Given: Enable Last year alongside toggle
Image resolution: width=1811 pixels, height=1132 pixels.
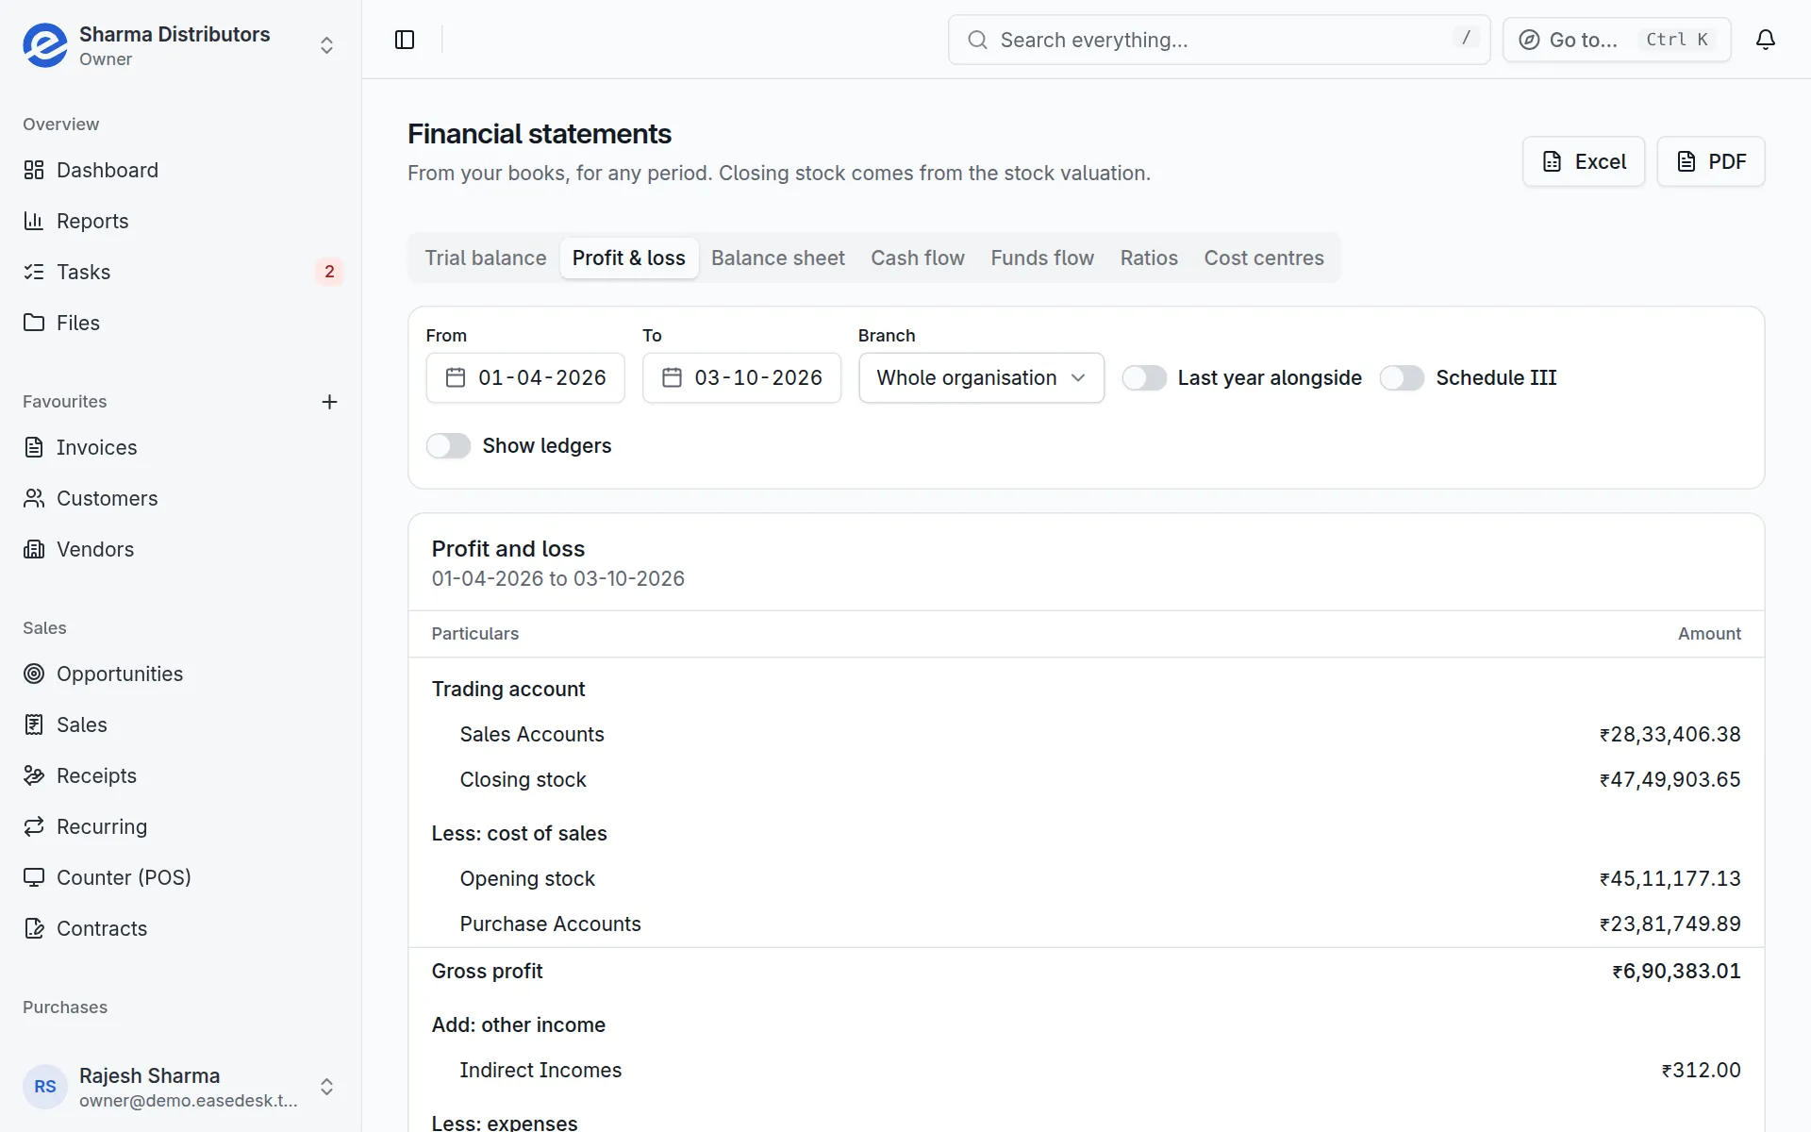Looking at the screenshot, I should [x=1144, y=378].
